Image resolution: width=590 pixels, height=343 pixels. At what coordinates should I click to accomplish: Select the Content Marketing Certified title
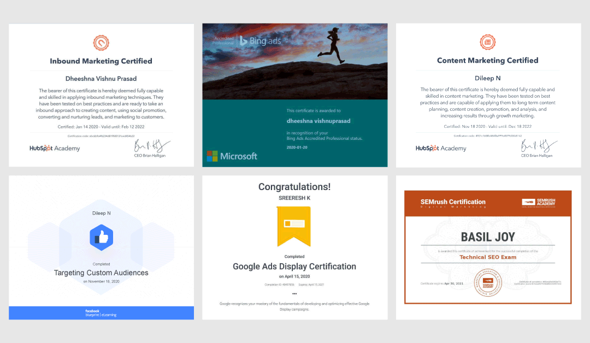pyautogui.click(x=487, y=61)
